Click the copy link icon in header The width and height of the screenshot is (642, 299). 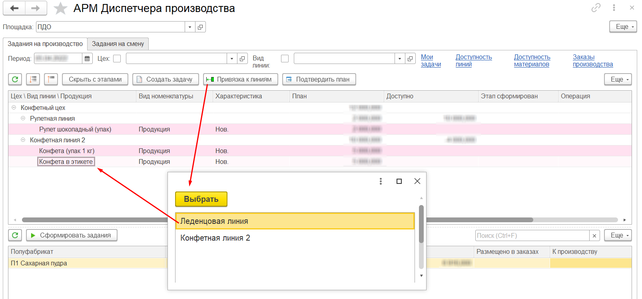point(596,8)
